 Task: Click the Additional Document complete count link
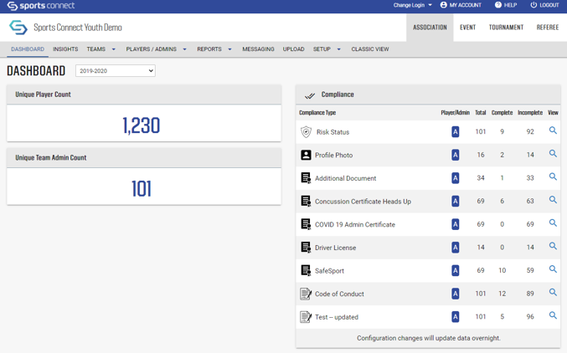(502, 178)
